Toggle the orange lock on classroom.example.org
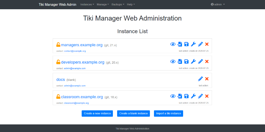Screen dimensions: 265x132 [x=58, y=97]
